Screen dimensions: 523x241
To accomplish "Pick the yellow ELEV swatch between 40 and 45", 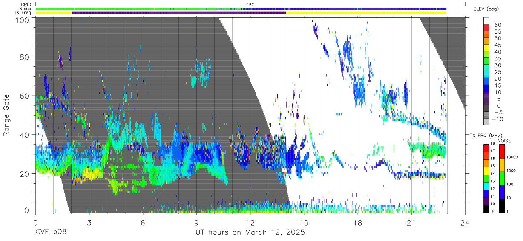I will (486, 48).
